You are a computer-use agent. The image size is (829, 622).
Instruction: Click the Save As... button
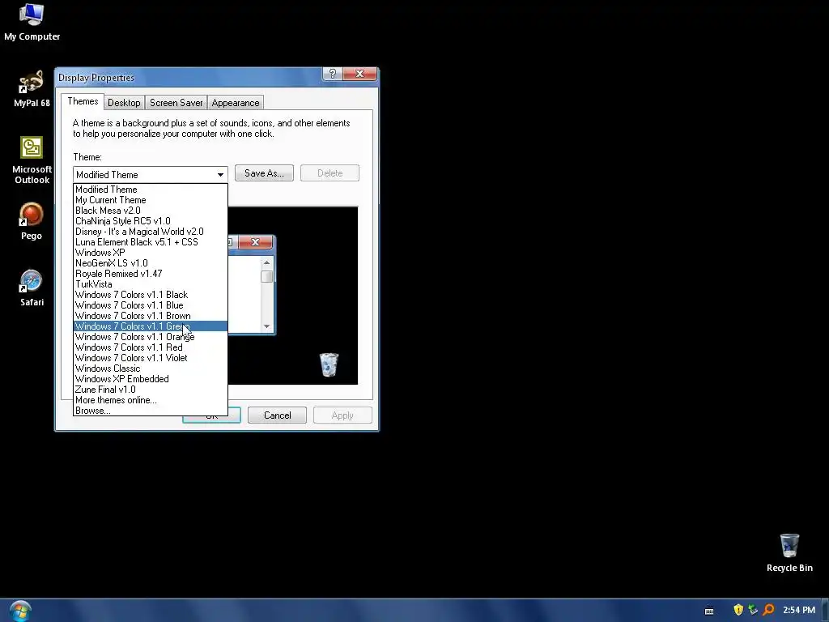pos(264,173)
